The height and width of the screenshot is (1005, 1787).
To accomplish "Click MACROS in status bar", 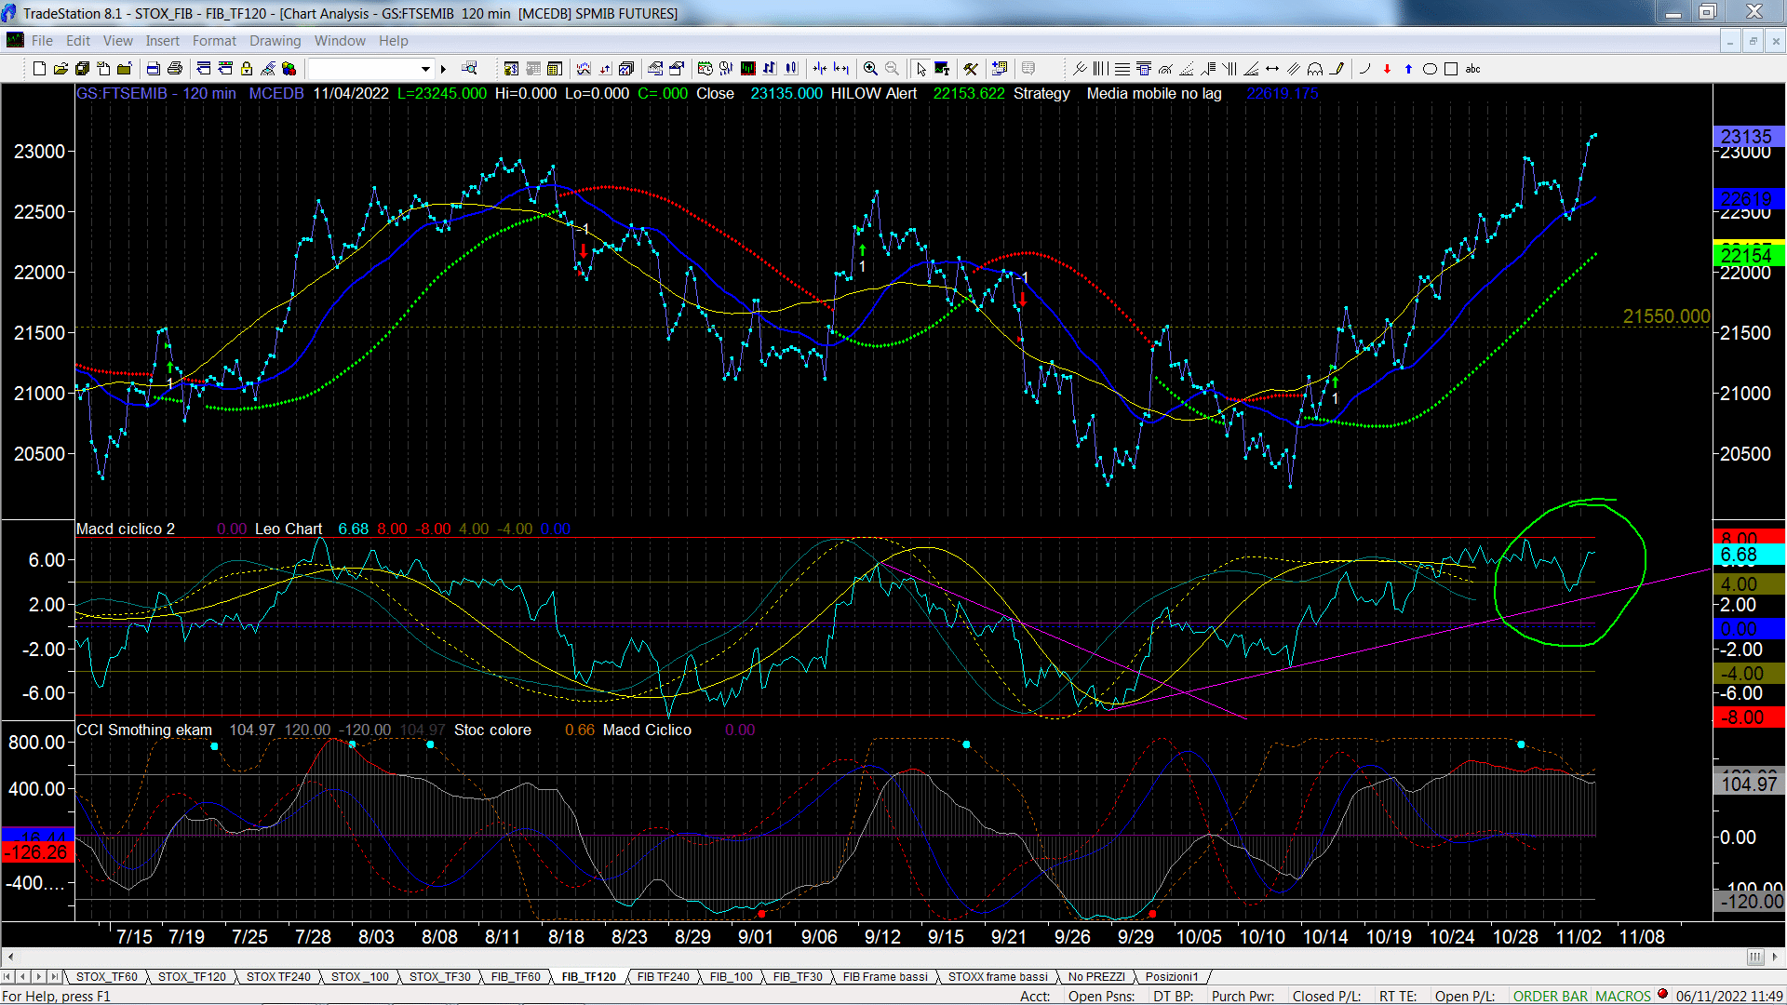I will [1623, 996].
